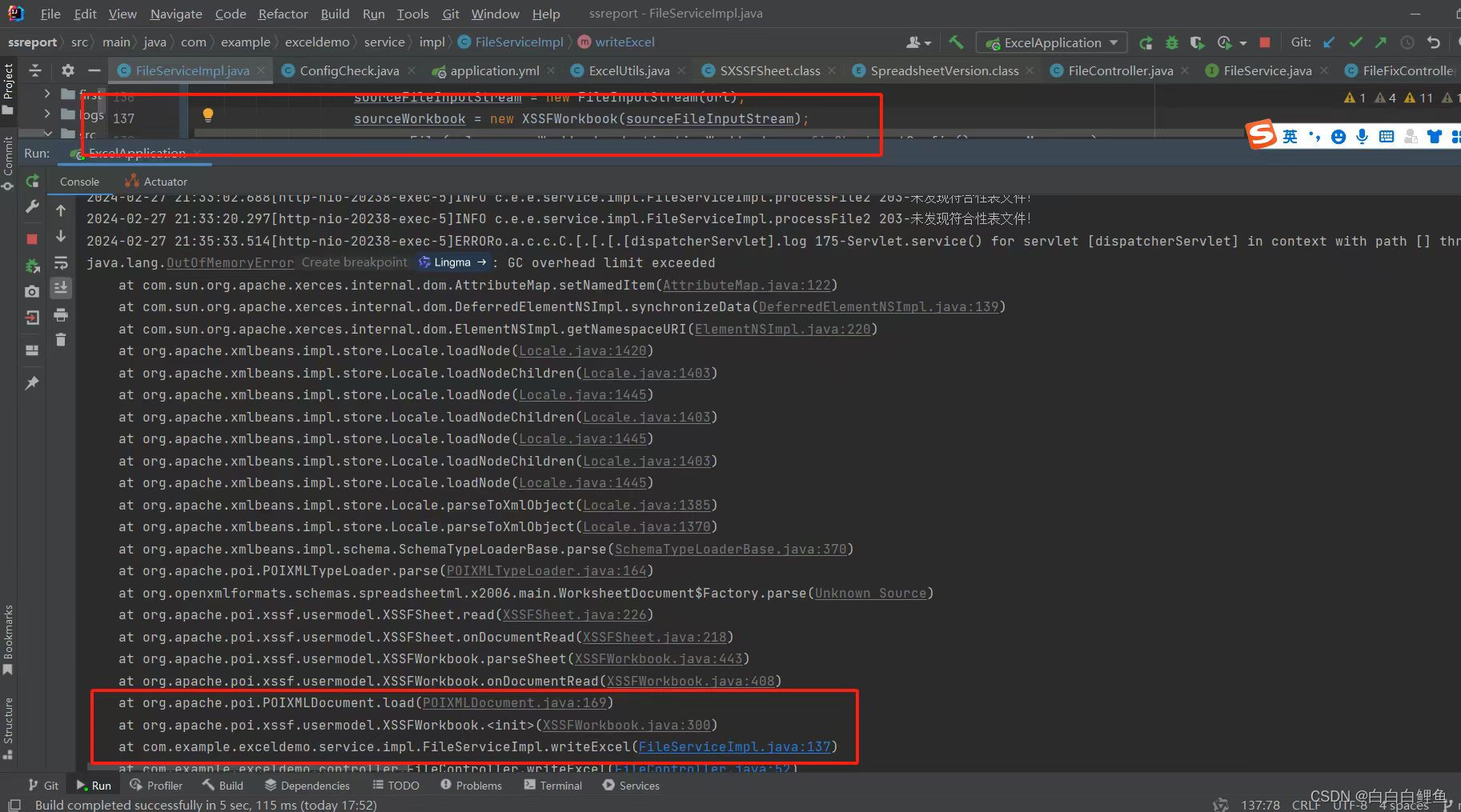
Task: Rerun ExcelApplication using the rerun icon
Action: point(1147,42)
